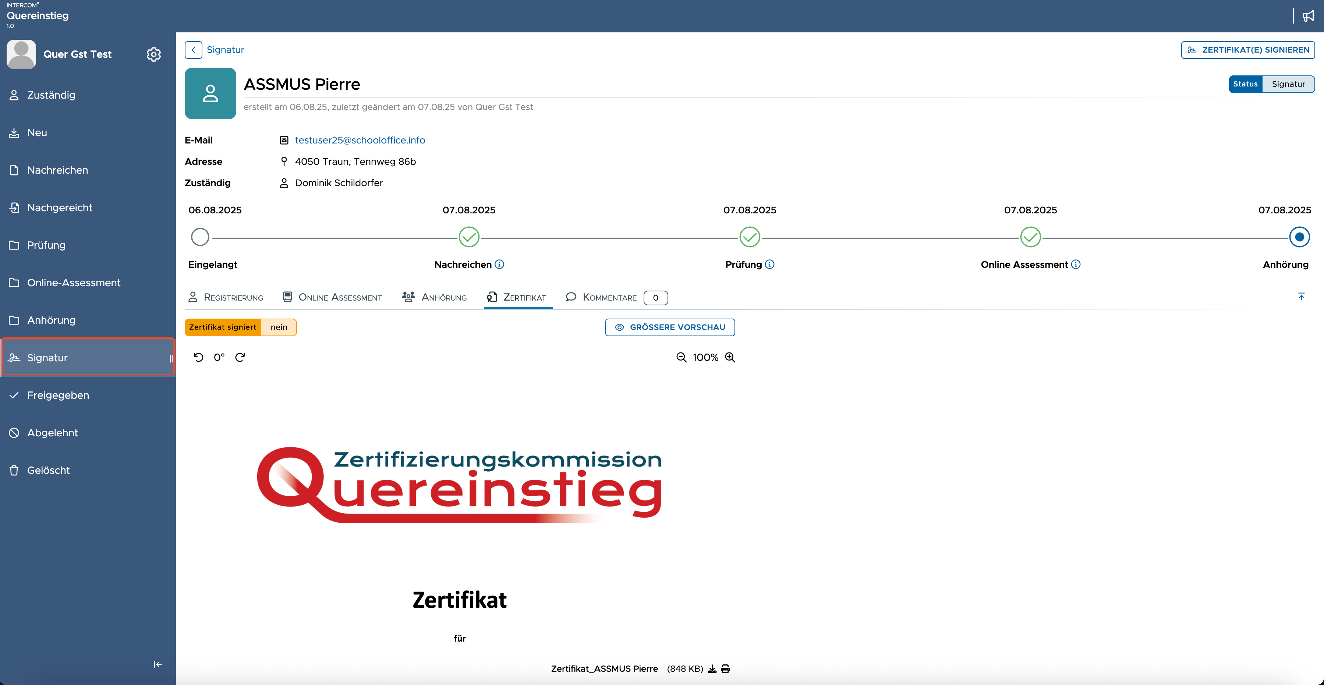Go back using the Signatur chevron
Screen dimensions: 1324x685
click(193, 50)
